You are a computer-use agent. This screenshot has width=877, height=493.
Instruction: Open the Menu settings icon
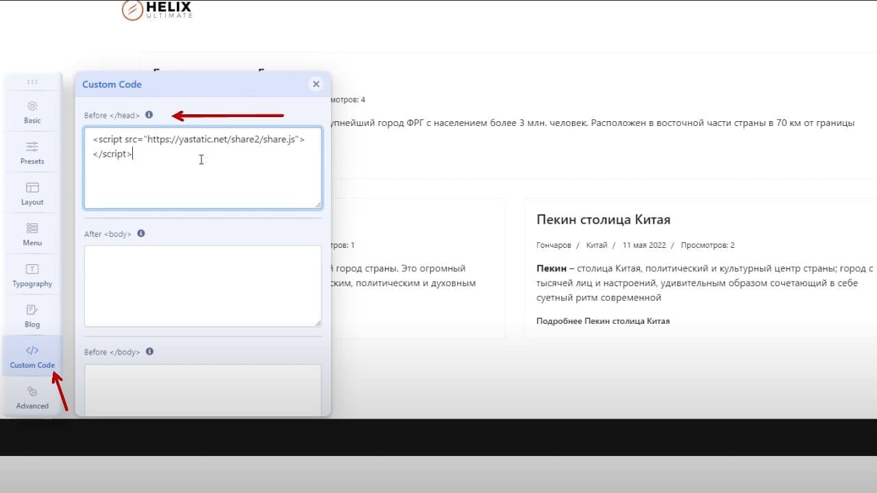(32, 228)
